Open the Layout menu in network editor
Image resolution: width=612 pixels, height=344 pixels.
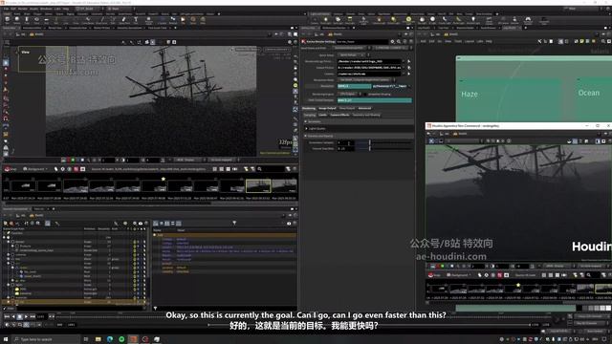pos(470,41)
